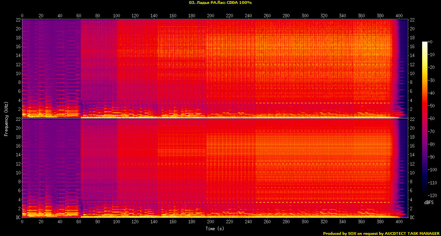This screenshot has height=236, width=441.
Task: Click the left-side "DC" frequency label
Action: (x=18, y=218)
